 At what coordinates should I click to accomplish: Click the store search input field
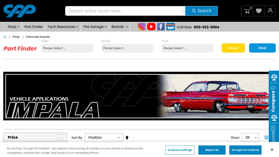125,11
